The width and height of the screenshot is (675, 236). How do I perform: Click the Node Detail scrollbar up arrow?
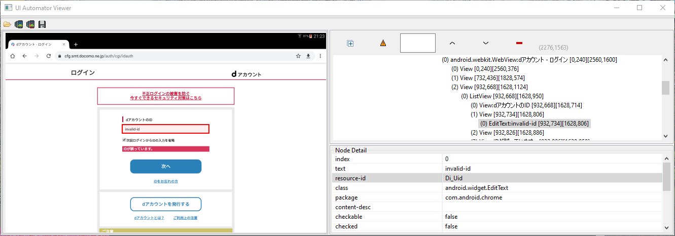point(666,159)
